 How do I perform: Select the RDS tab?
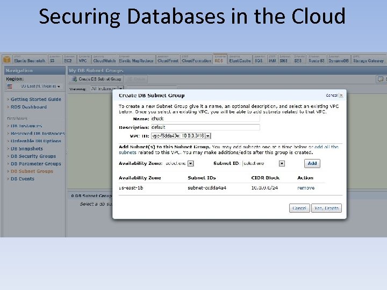[220, 59]
